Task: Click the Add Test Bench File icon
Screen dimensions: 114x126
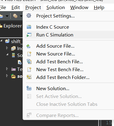Action: (x=29, y=61)
